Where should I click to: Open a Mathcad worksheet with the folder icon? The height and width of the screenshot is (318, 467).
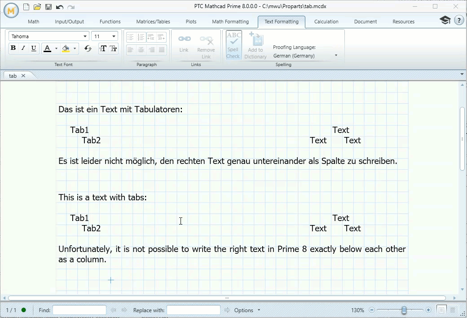[38, 6]
